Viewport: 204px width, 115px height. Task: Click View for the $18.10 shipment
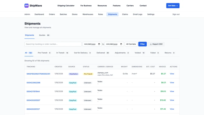click(172, 91)
